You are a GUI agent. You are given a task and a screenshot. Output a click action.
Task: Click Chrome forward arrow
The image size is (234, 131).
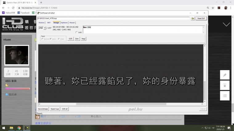point(8,8)
